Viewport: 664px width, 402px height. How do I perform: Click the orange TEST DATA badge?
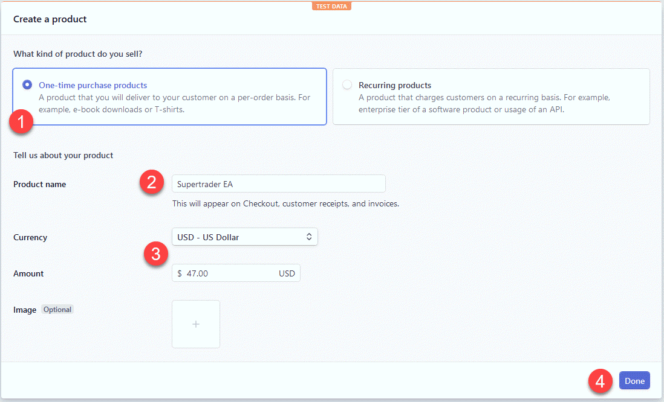point(332,6)
